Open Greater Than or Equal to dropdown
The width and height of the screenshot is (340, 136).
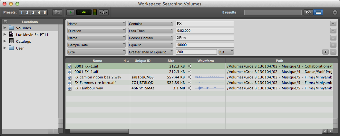(151, 52)
